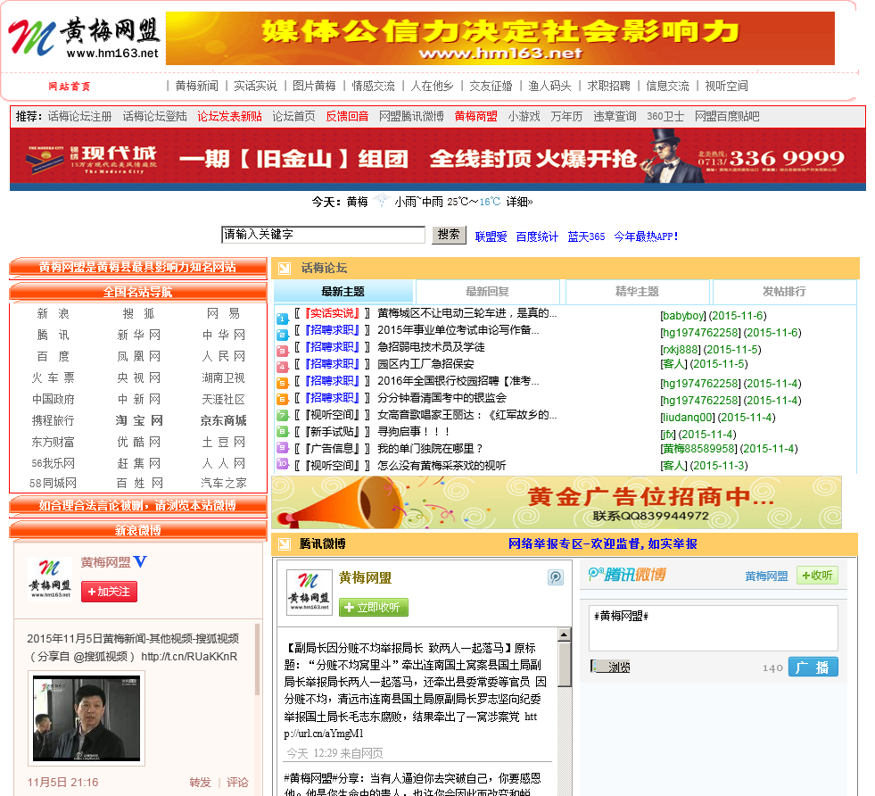Screen dimensions: 875x796
Task: Open 图片黄梅 menu item
Action: click(314, 86)
